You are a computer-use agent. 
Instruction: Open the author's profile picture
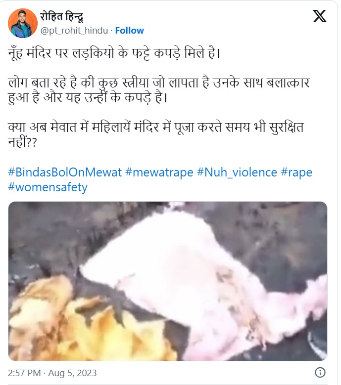pyautogui.click(x=23, y=23)
